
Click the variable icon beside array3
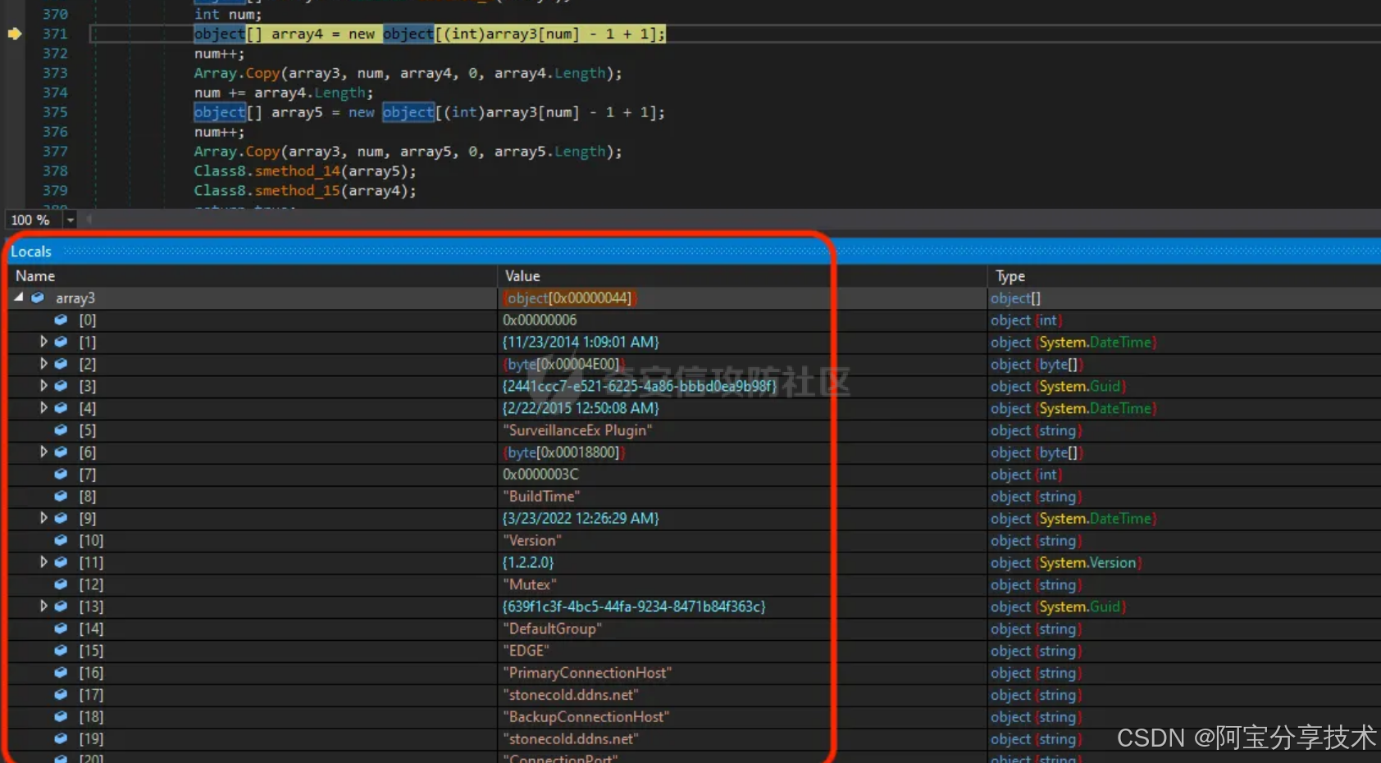(x=38, y=297)
